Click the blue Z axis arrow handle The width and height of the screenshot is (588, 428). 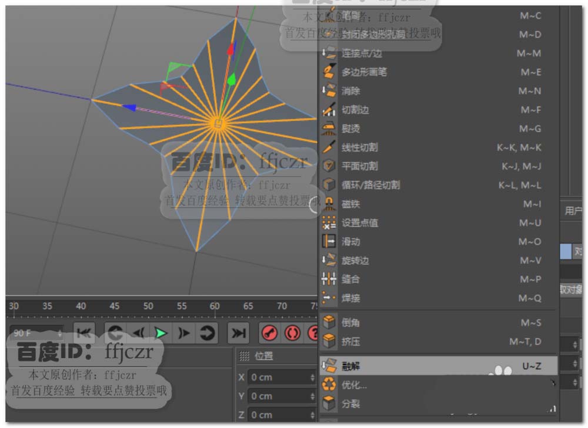(129, 107)
